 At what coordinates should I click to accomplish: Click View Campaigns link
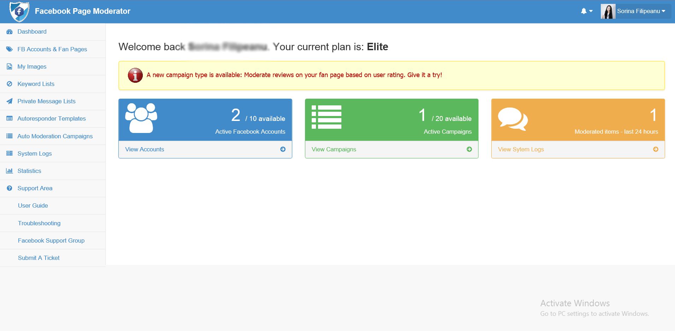334,149
